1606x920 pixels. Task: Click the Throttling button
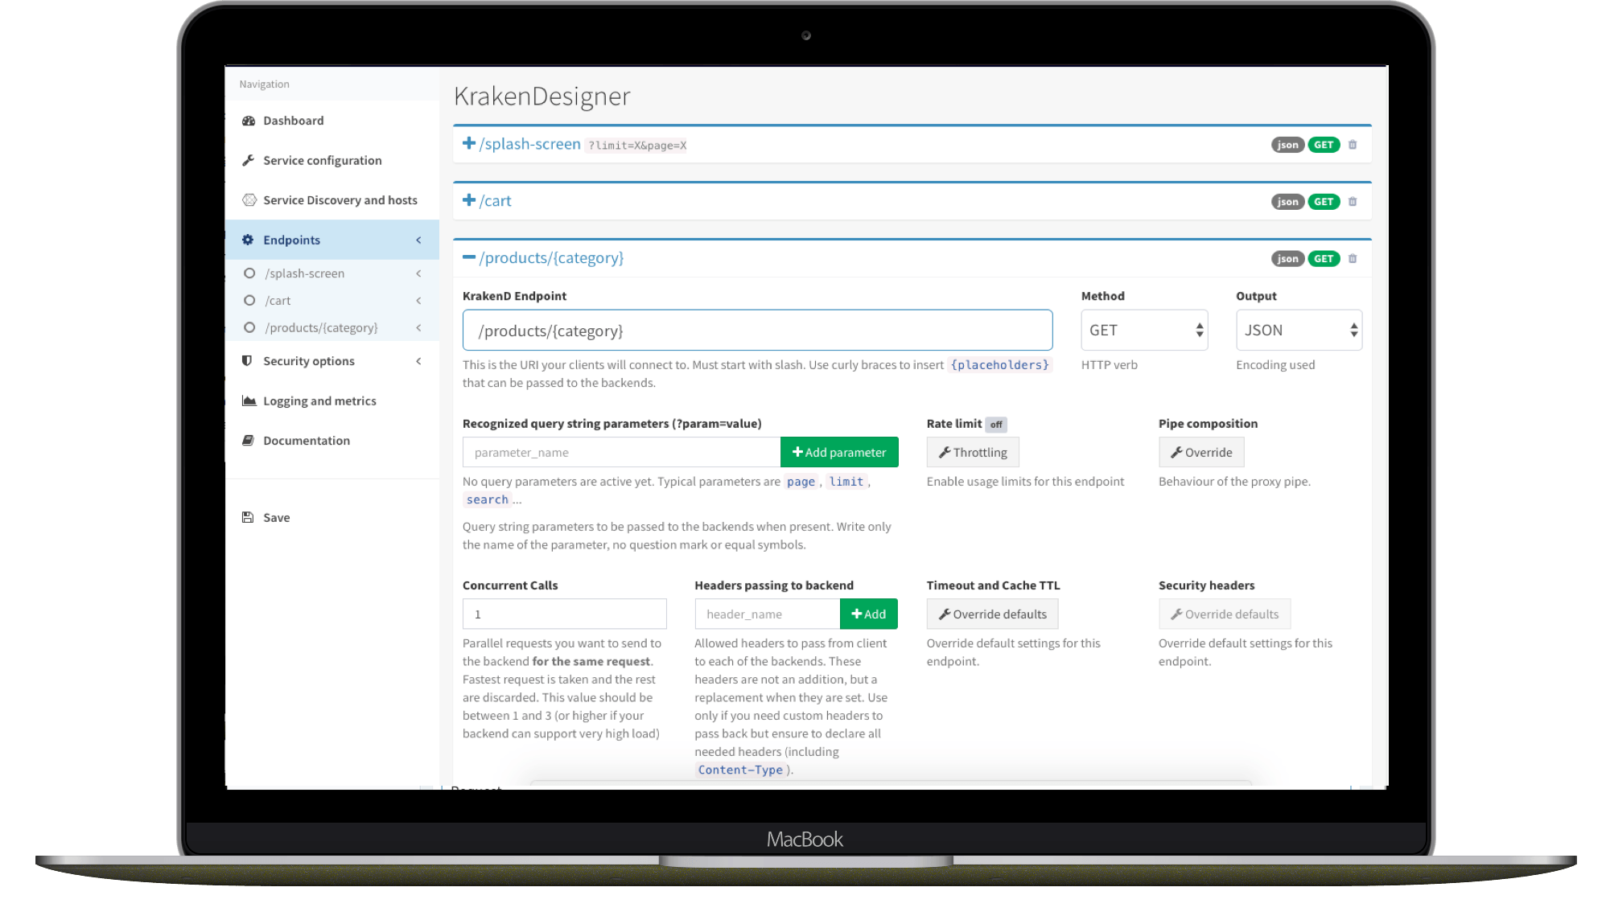(x=974, y=450)
